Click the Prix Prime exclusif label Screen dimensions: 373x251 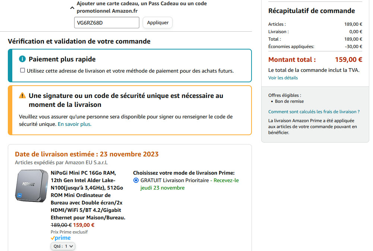pyautogui.click(x=69, y=232)
